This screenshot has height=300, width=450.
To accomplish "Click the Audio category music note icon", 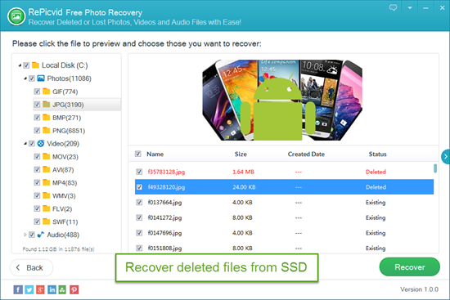I will pyautogui.click(x=41, y=235).
